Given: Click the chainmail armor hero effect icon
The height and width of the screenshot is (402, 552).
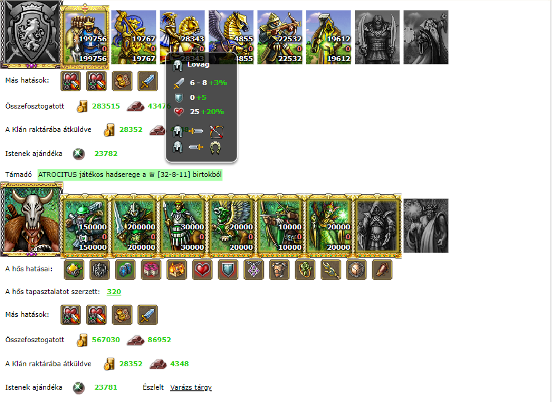Looking at the screenshot, I should pos(100,269).
